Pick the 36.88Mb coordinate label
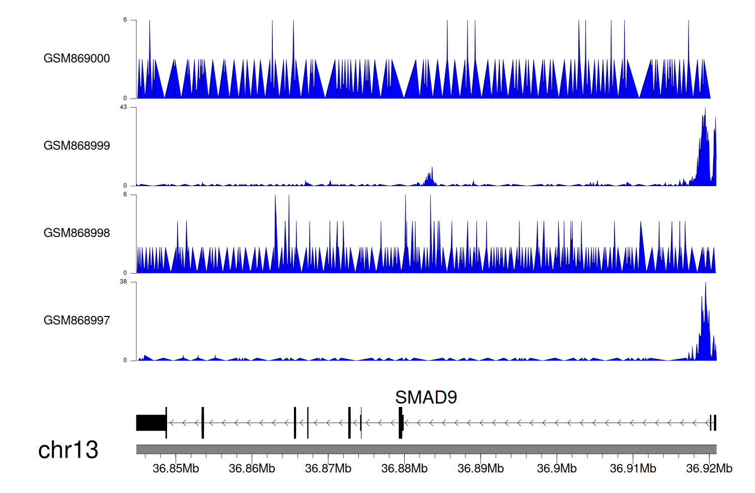The width and height of the screenshot is (755, 493). tap(404, 468)
